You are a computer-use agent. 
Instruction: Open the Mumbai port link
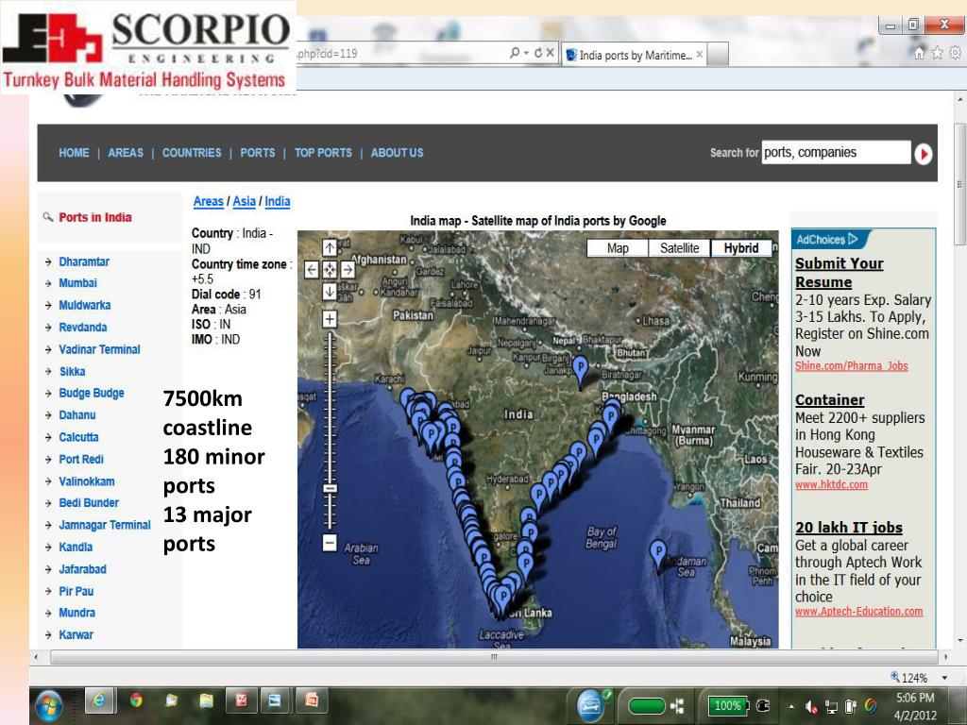coord(77,283)
